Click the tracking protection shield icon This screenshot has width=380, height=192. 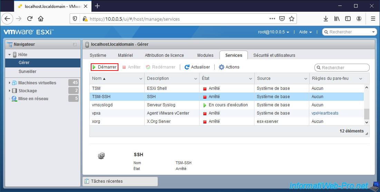click(75, 19)
